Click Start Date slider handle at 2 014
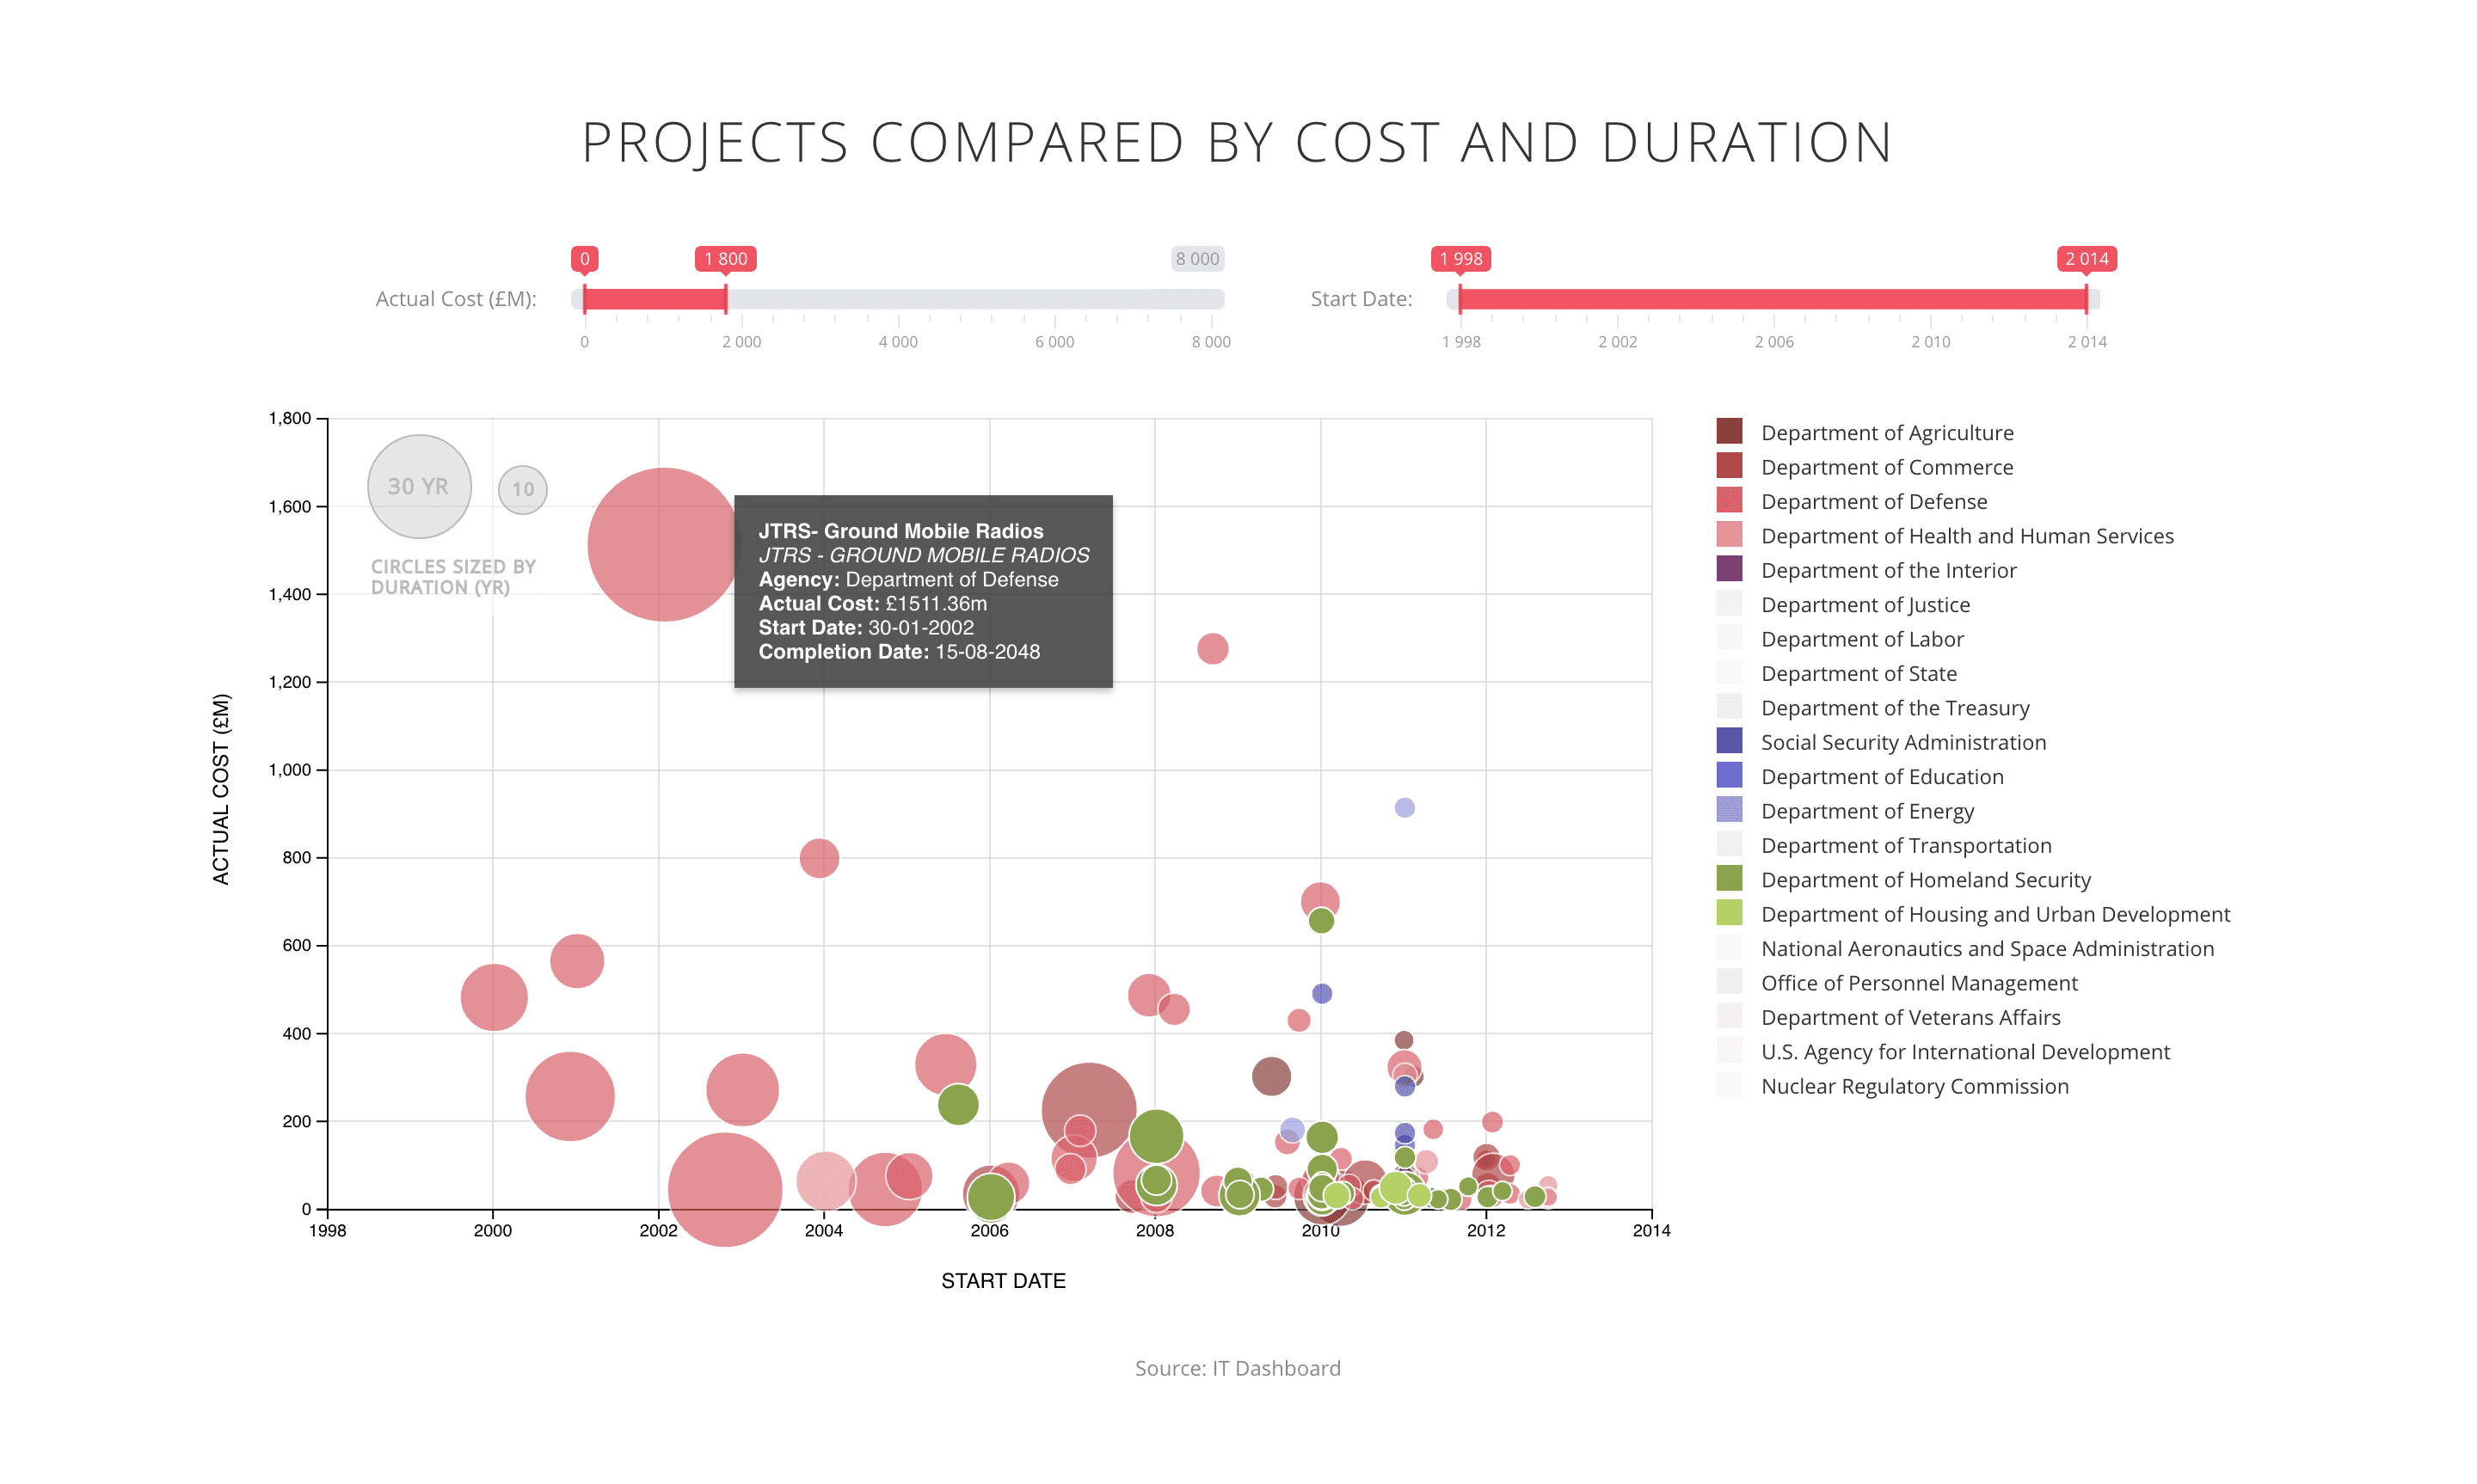Image resolution: width=2477 pixels, height=1484 pixels. pos(2085,298)
